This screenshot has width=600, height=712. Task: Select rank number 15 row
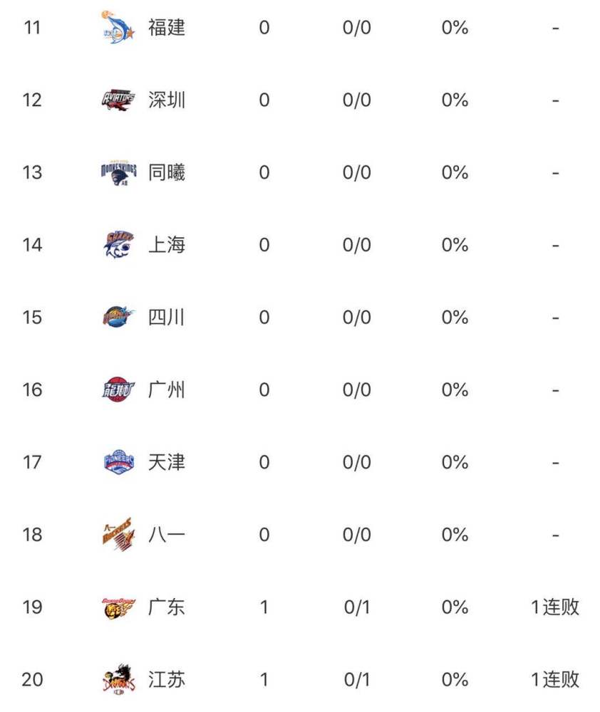[x=300, y=317]
